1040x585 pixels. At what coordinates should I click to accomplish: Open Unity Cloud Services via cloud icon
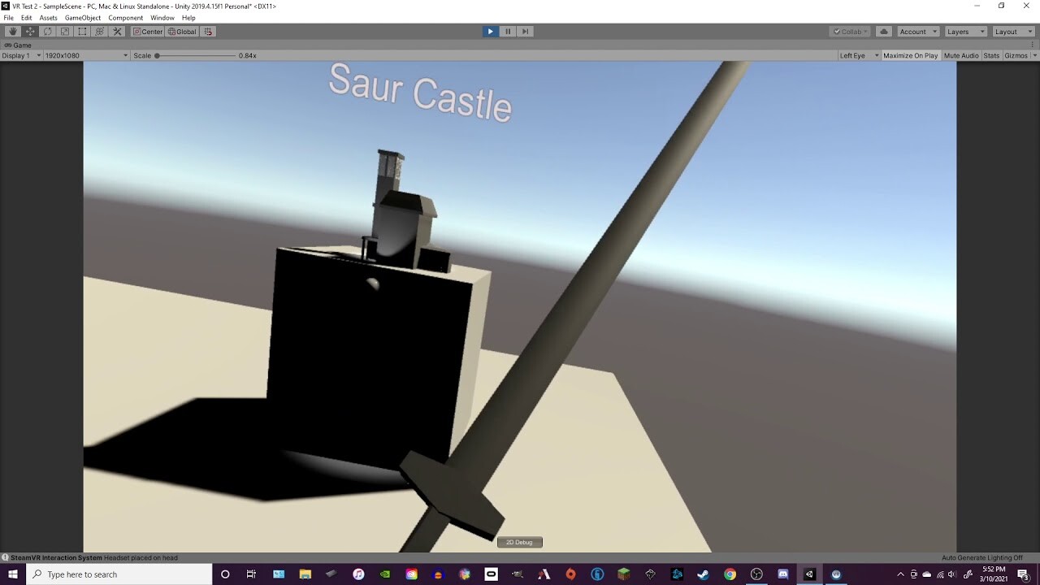[x=883, y=31]
